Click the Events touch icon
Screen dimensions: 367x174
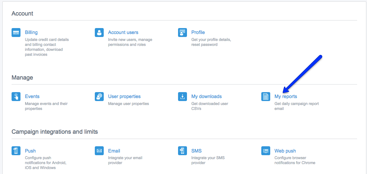(x=16, y=96)
